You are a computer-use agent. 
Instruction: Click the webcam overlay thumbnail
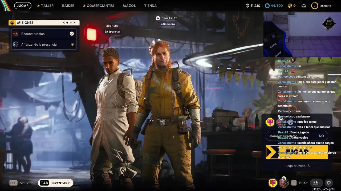[302, 34]
